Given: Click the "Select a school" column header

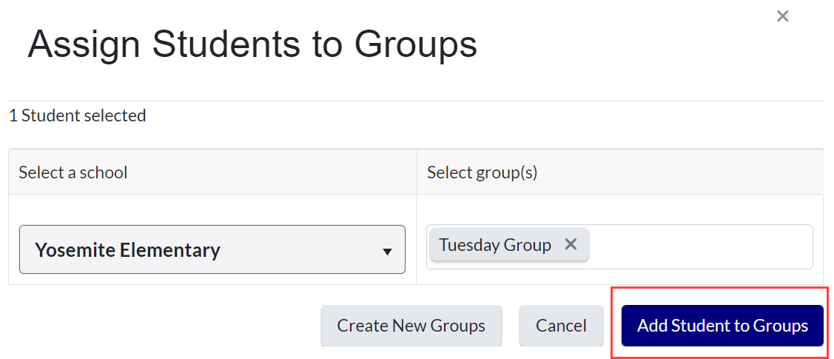Looking at the screenshot, I should point(73,172).
